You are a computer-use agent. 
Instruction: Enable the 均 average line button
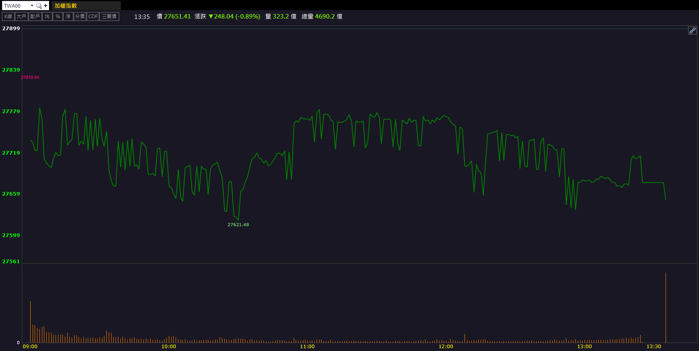click(47, 17)
